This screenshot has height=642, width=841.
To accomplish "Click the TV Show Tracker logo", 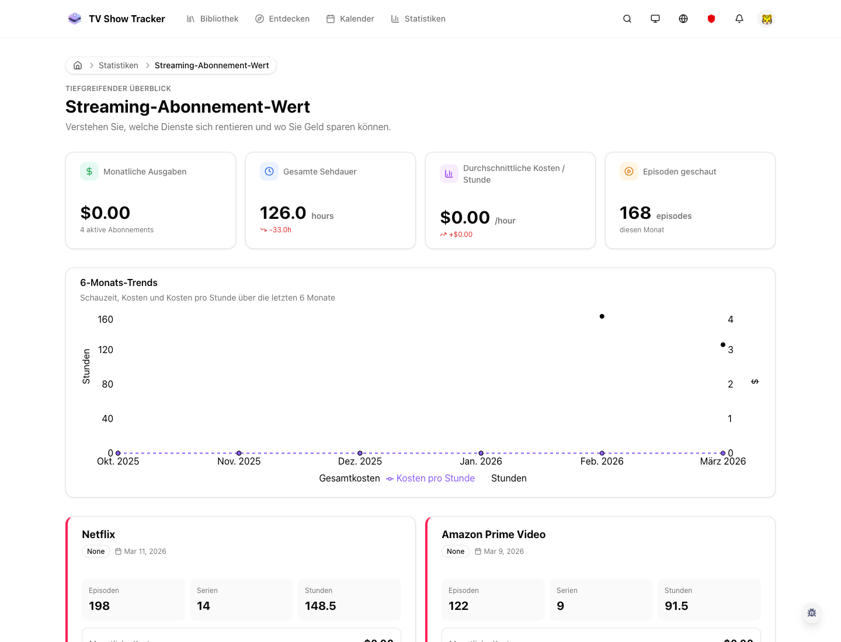I will point(117,19).
